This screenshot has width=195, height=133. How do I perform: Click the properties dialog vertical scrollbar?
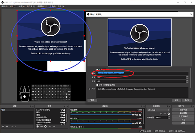tap(191, 78)
